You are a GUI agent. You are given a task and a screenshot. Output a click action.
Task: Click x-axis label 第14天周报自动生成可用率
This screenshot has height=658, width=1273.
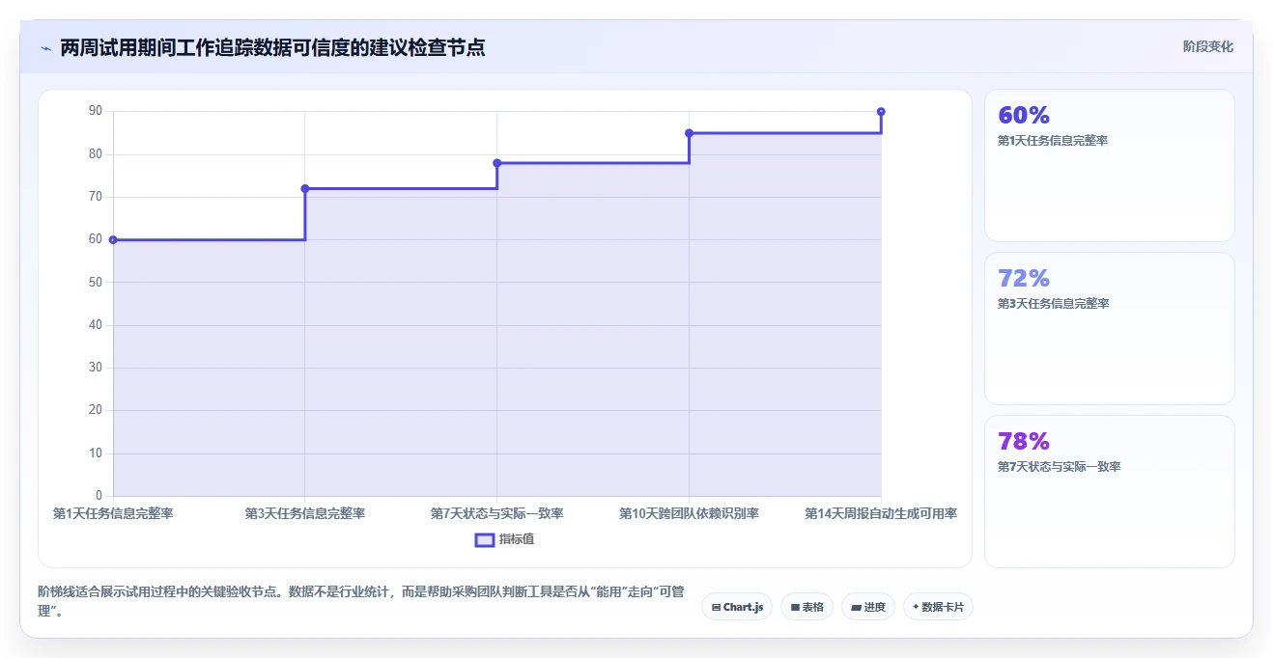(x=881, y=513)
